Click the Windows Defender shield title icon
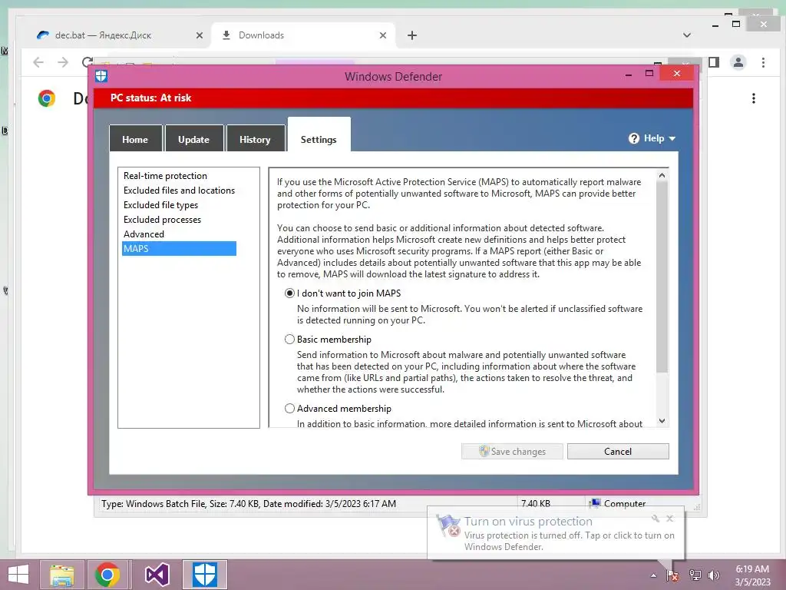This screenshot has width=786, height=590. pyautogui.click(x=101, y=76)
